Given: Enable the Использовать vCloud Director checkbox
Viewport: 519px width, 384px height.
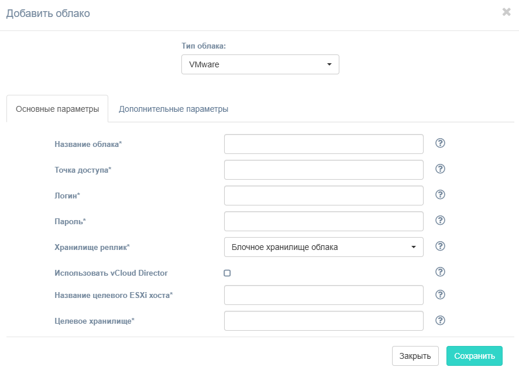Looking at the screenshot, I should [227, 273].
